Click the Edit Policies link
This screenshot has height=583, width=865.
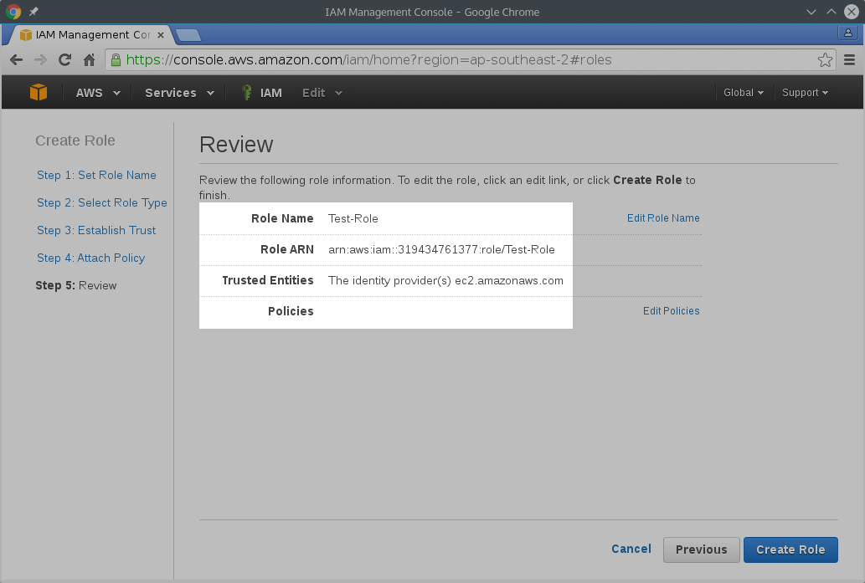click(x=671, y=311)
